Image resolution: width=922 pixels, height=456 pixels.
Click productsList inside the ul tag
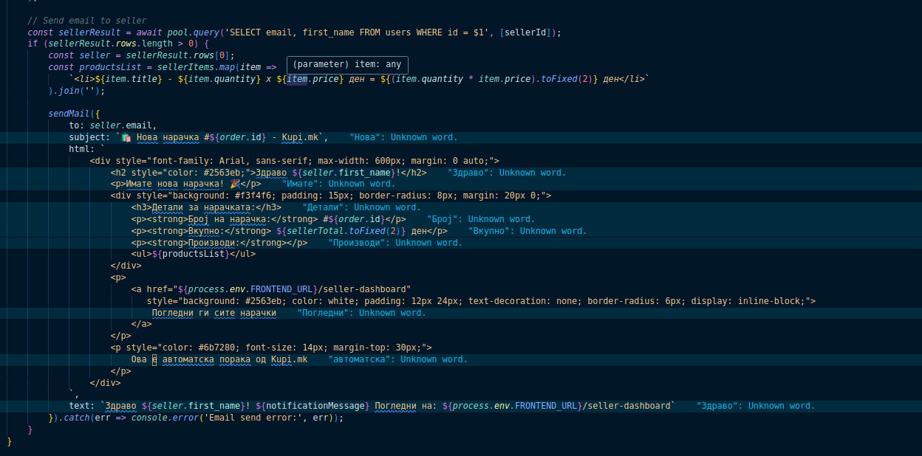pos(194,254)
